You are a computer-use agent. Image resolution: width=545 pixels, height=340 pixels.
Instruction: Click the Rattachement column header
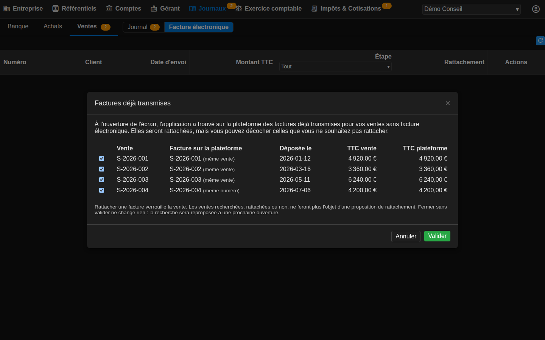464,62
